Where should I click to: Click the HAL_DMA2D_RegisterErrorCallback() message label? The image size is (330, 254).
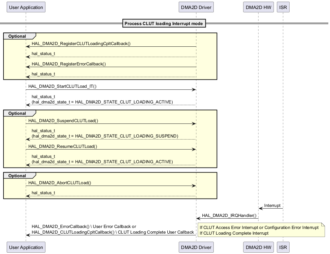coord(69,64)
